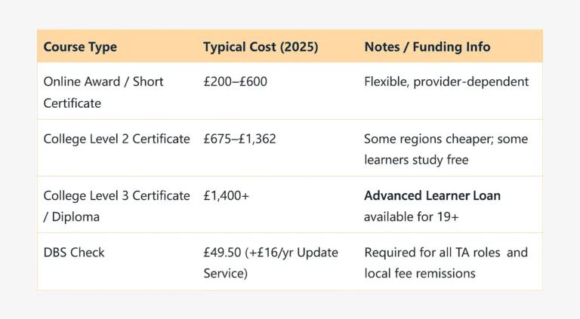Click the College Level 2 Certificate row label
580x319 pixels.
(x=116, y=139)
